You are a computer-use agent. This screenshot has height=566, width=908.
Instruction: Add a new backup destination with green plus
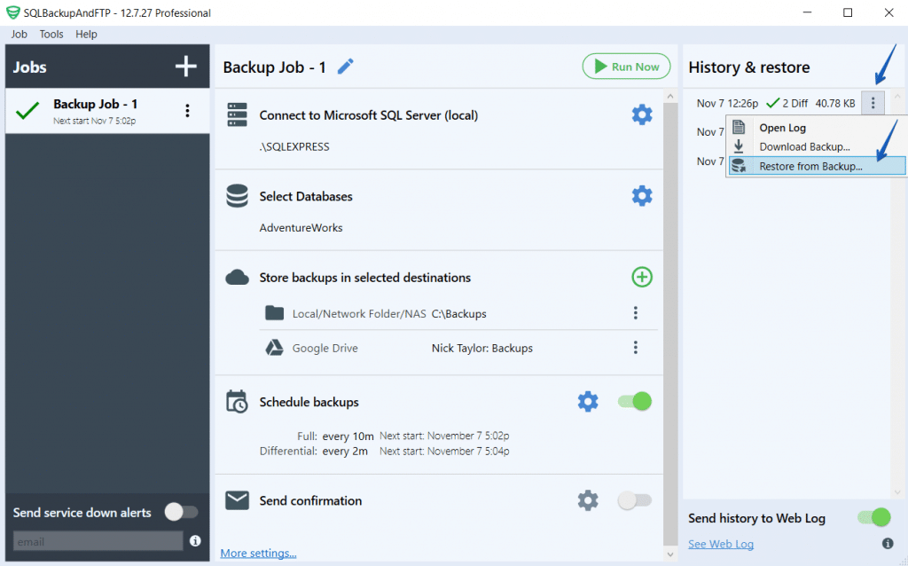(641, 277)
